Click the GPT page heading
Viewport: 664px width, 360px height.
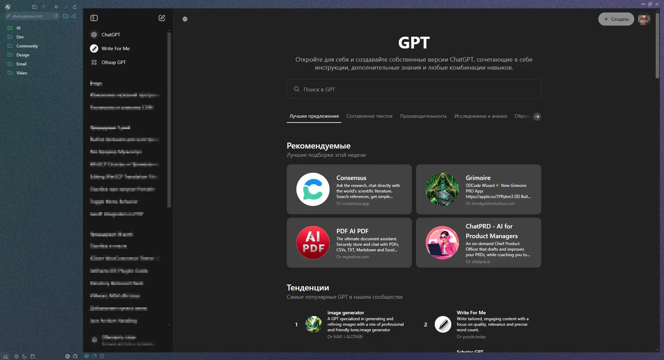point(414,43)
